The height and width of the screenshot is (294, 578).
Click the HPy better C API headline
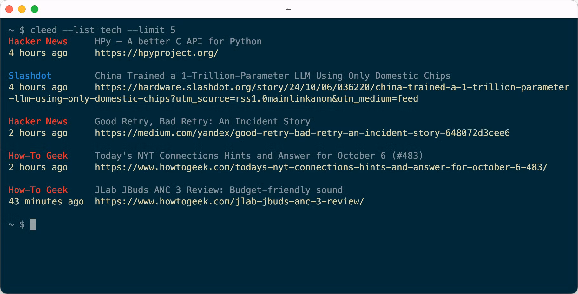coord(178,42)
